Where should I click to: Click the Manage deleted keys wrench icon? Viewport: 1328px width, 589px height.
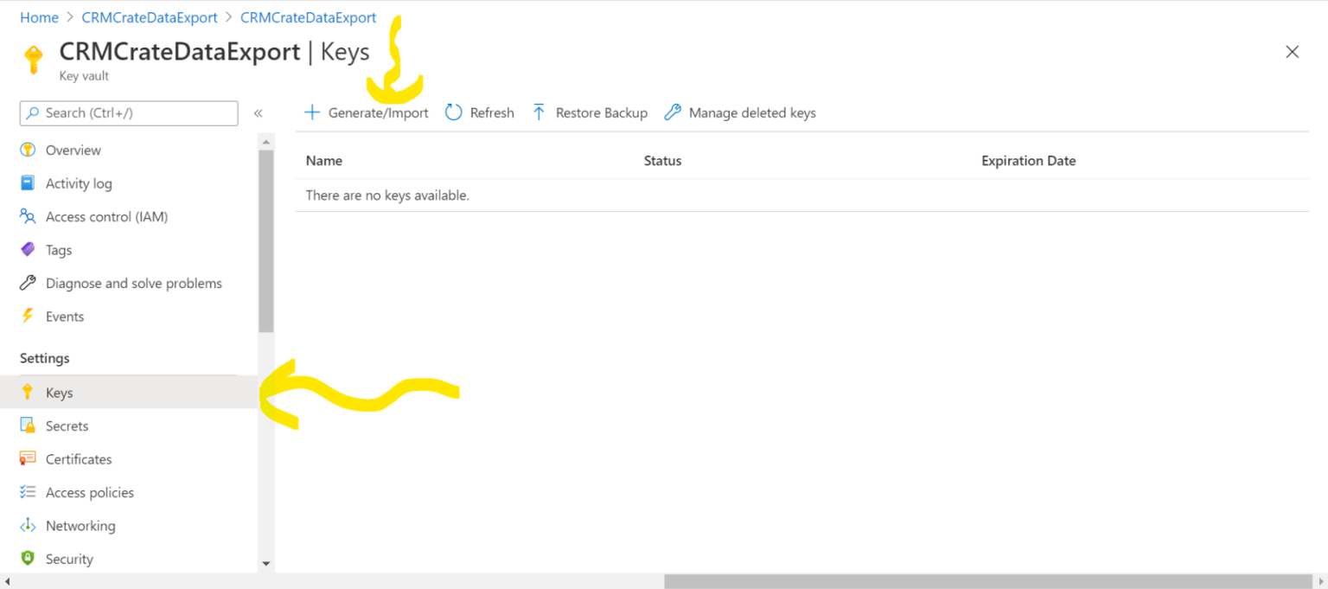point(673,112)
